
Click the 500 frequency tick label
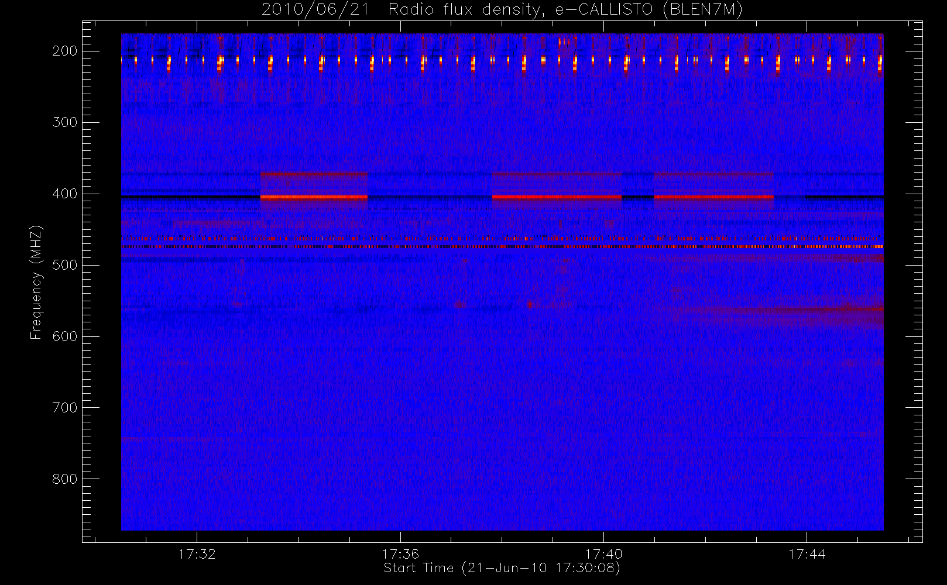click(65, 265)
